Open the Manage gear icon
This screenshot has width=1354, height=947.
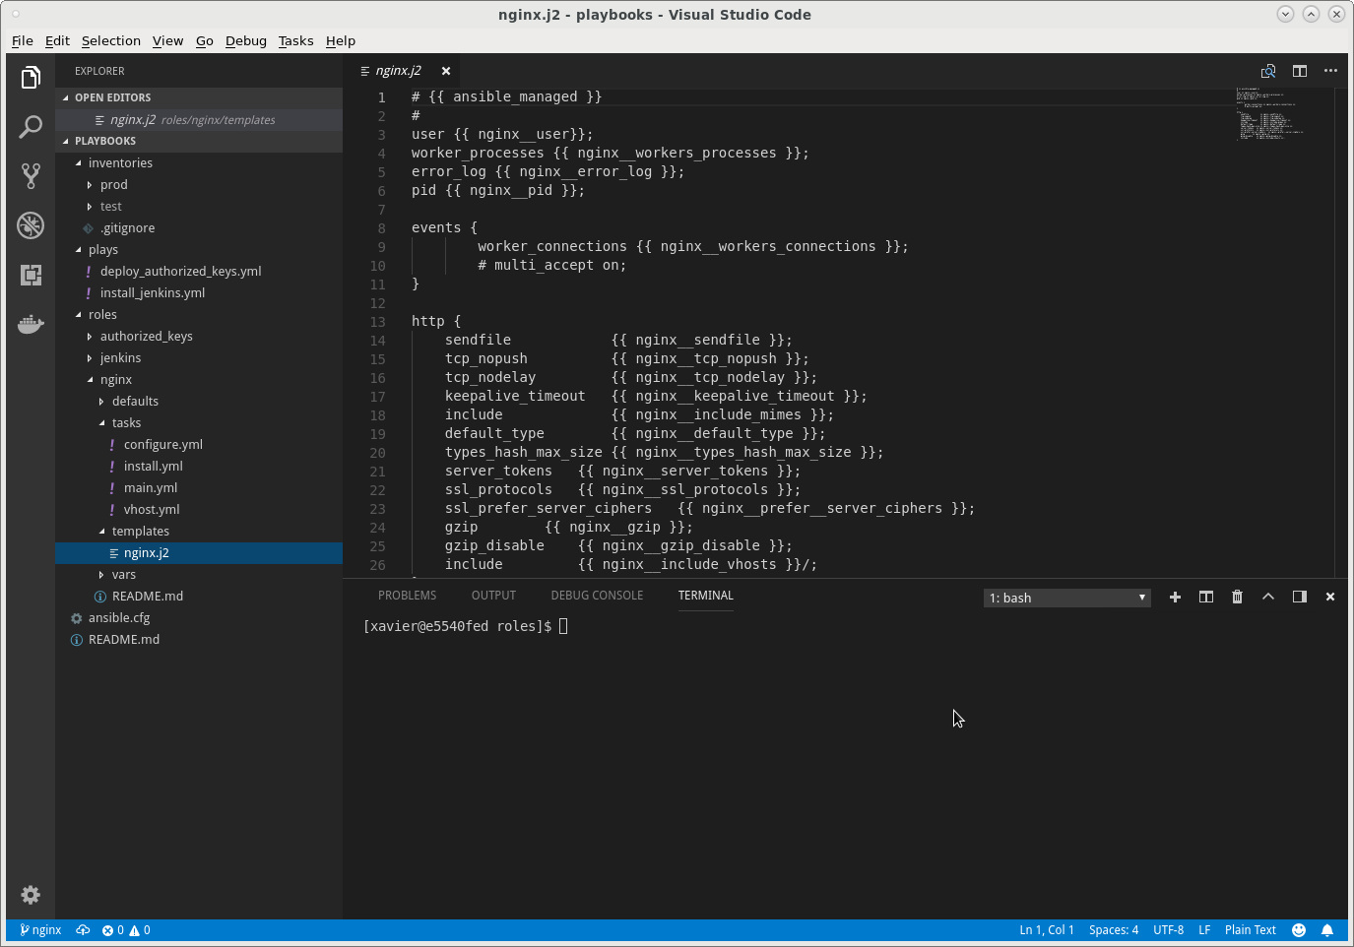[x=31, y=894]
